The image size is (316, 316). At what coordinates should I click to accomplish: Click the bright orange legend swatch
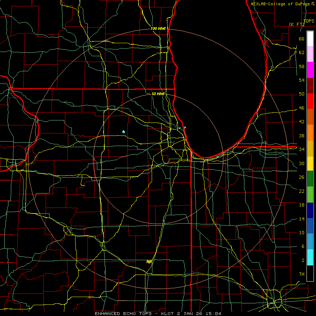[x=310, y=133]
